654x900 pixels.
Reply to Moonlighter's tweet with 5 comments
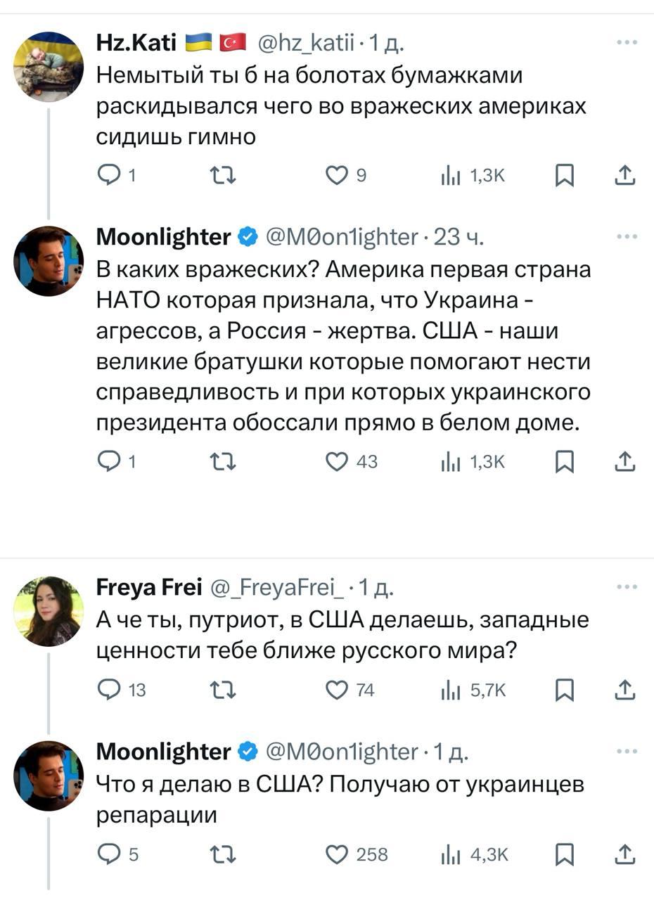pos(109,854)
